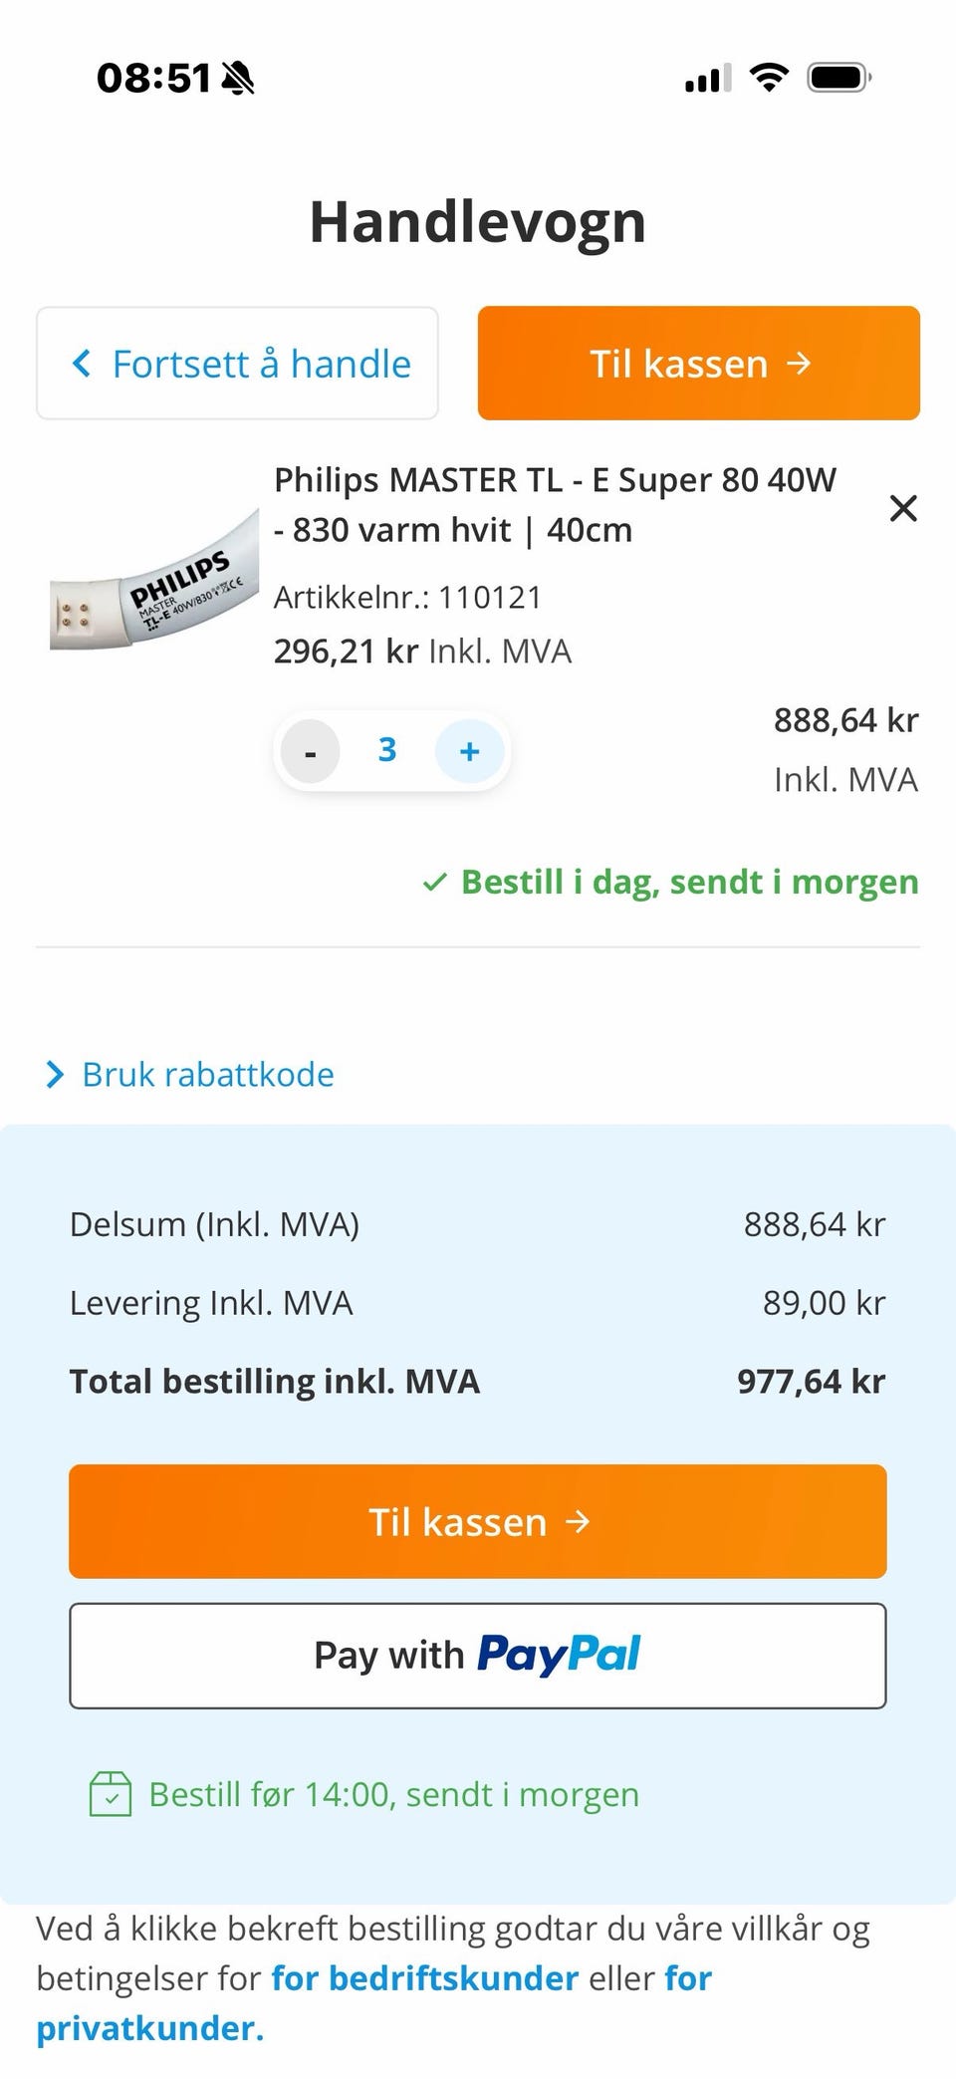Image resolution: width=956 pixels, height=2079 pixels.
Task: Proceed with bottom Til kassen button
Action: [478, 1521]
